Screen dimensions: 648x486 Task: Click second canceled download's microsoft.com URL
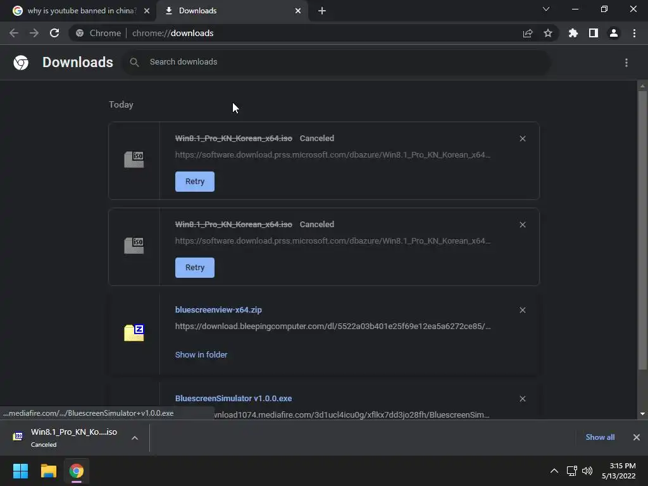[333, 241]
